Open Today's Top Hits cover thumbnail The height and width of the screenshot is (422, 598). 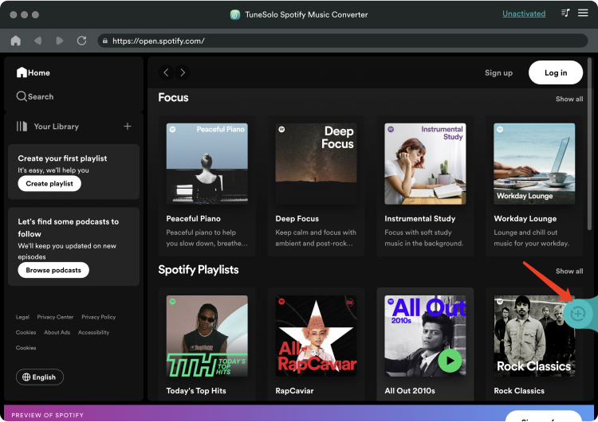(x=207, y=336)
